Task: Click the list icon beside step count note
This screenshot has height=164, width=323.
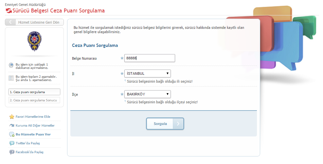Action: point(11,78)
